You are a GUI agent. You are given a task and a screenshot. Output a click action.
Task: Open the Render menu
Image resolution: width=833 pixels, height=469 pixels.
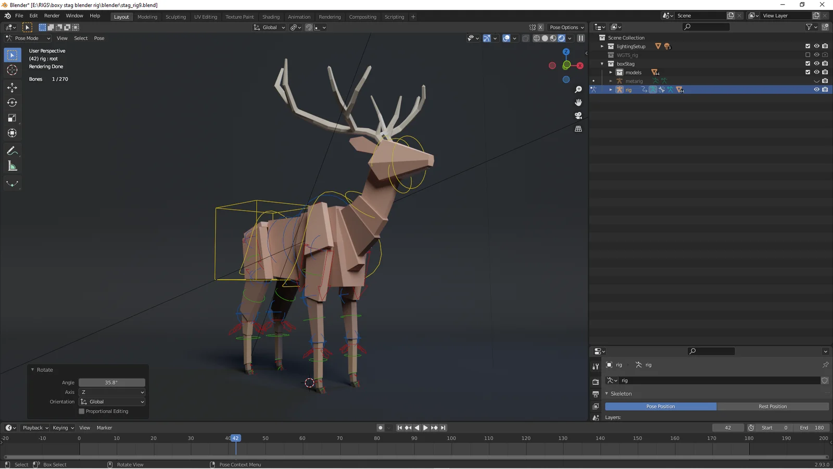point(52,16)
